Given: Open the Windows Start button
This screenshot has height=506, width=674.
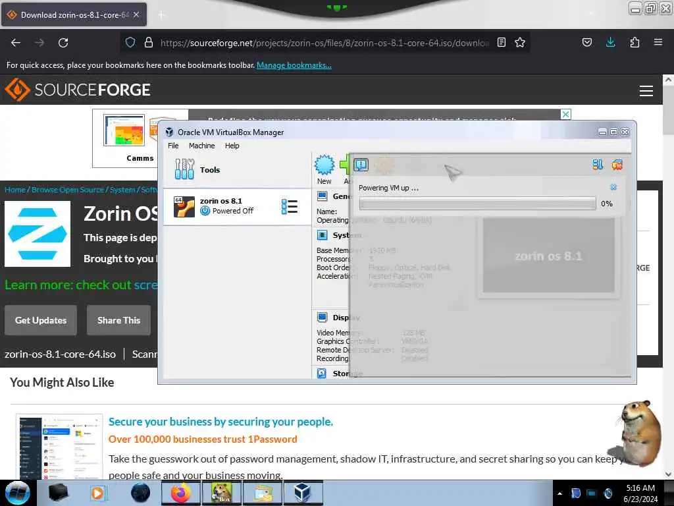Looking at the screenshot, I should [x=17, y=493].
